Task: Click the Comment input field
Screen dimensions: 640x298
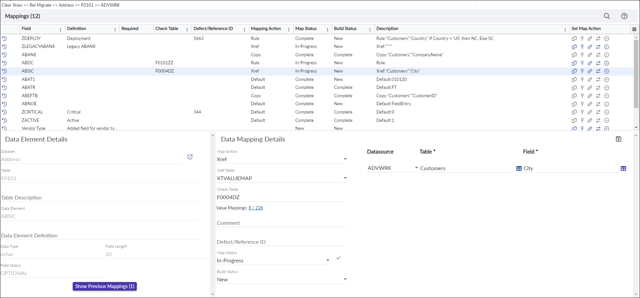Action: pos(282,223)
